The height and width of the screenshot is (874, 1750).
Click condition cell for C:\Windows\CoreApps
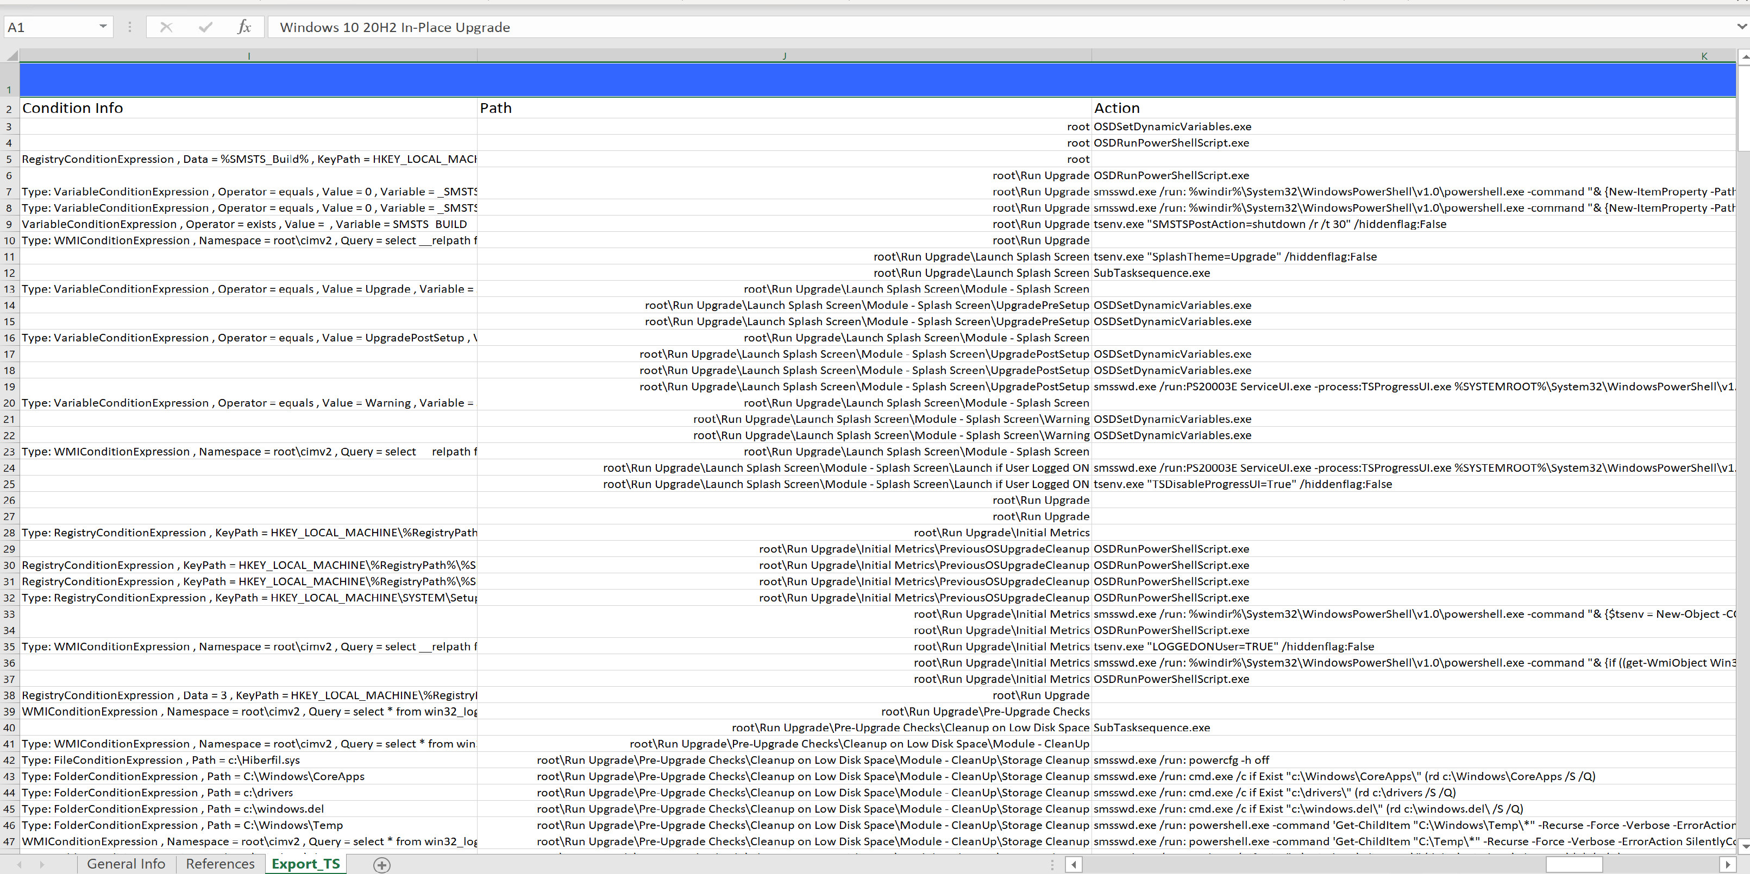(249, 776)
